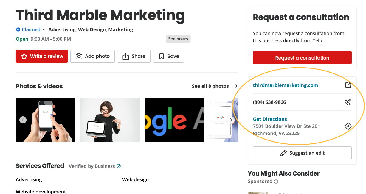Click the Claimed verification label
366x194 pixels.
[x=31, y=29]
